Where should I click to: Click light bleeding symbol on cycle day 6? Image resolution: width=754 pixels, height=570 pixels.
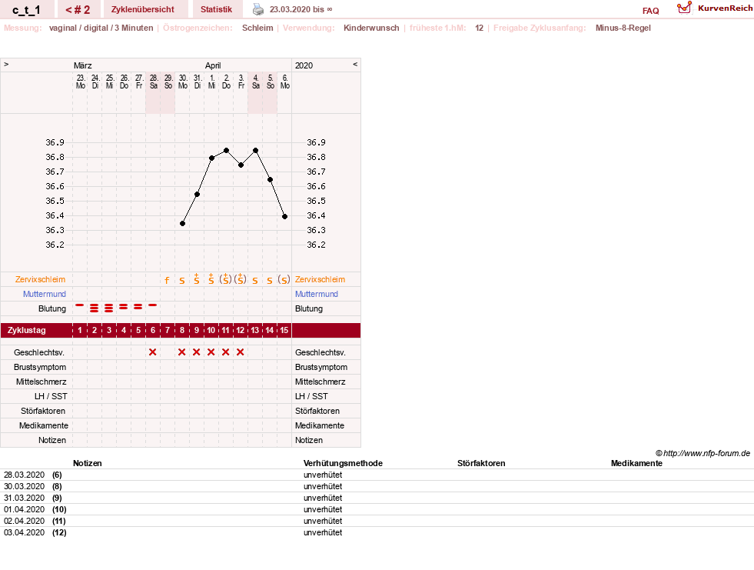153,305
